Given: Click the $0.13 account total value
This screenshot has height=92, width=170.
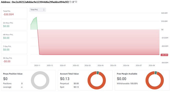Looking at the screenshot, I should point(65,79).
